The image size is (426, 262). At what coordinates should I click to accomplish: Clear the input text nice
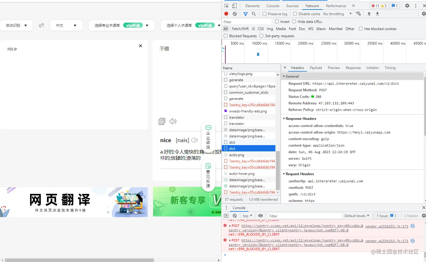point(141,46)
